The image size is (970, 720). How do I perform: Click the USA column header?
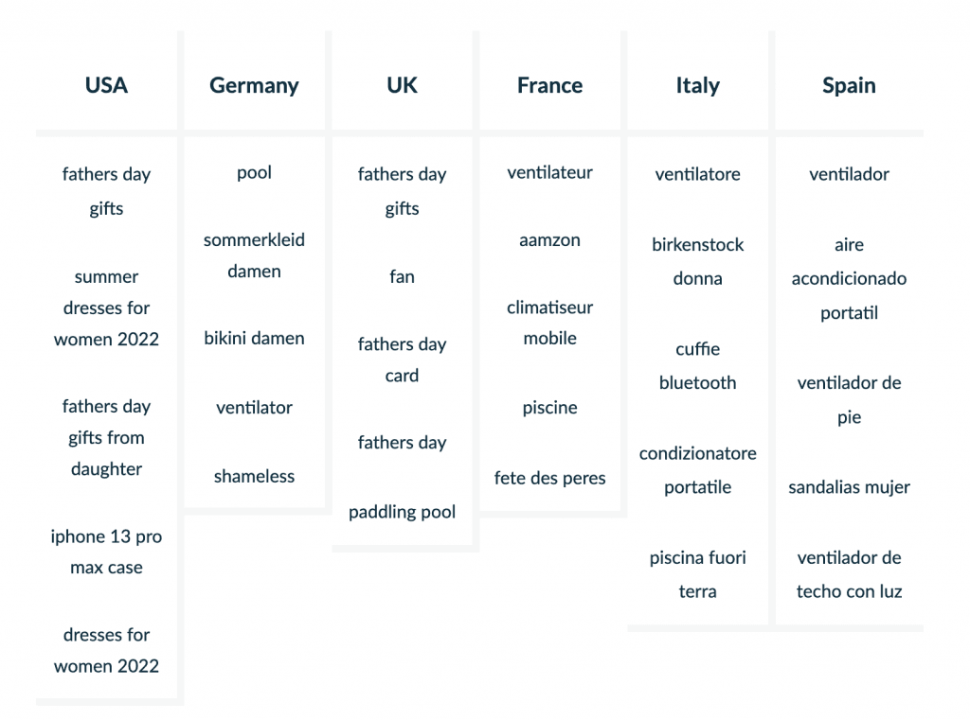click(x=106, y=85)
